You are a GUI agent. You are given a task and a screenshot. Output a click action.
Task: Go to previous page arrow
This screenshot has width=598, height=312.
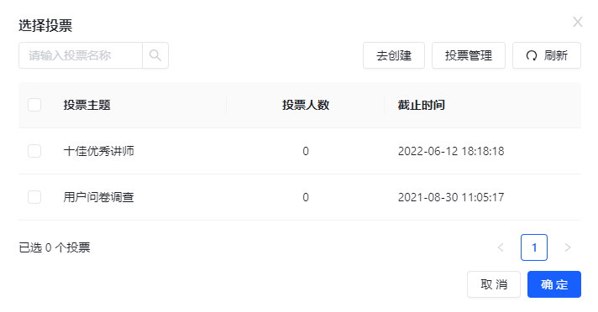click(x=501, y=247)
